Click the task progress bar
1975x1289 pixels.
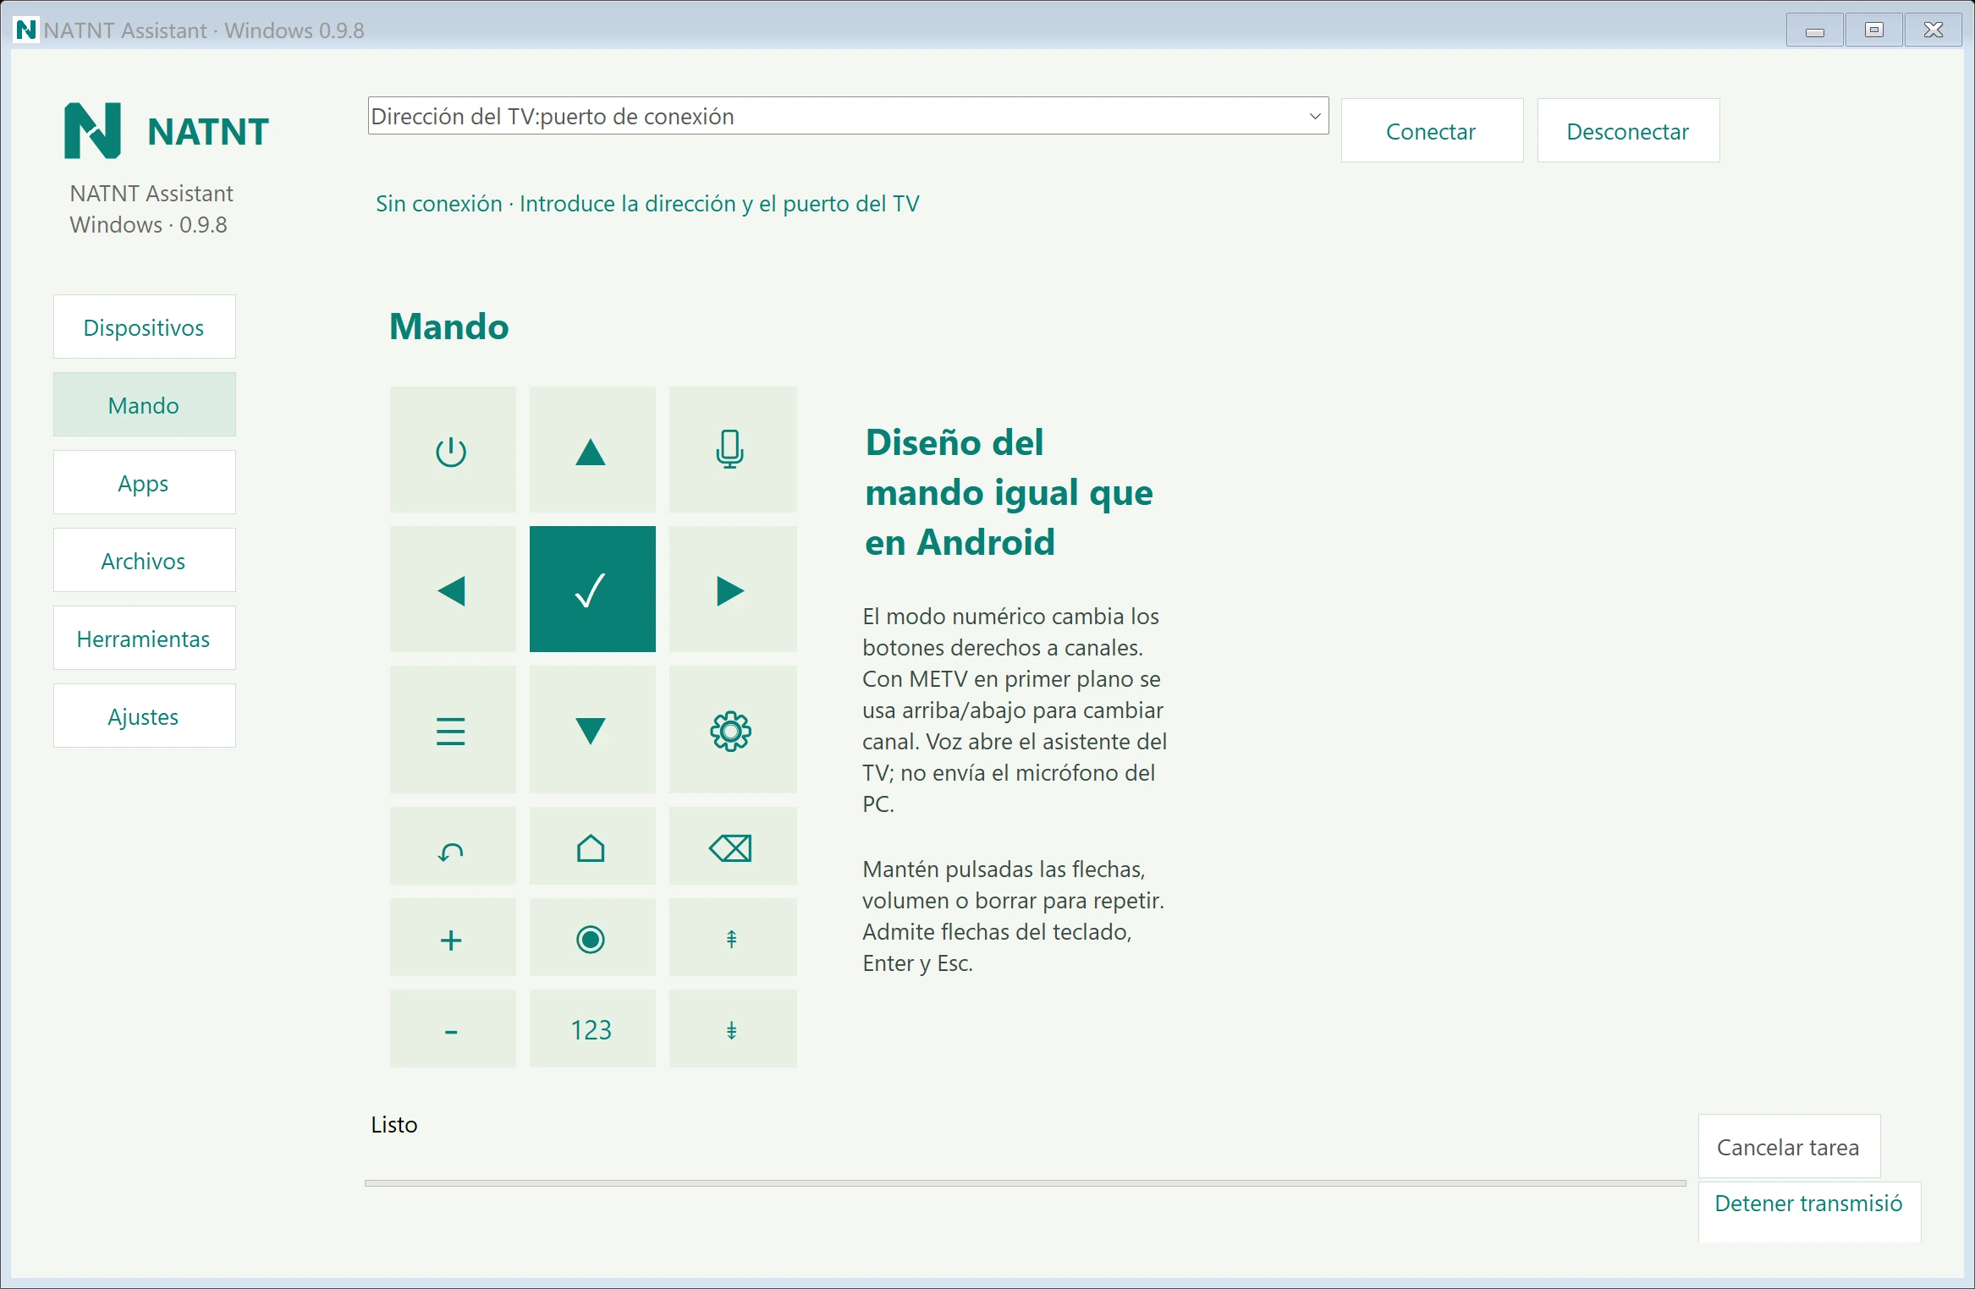pos(1025,1183)
